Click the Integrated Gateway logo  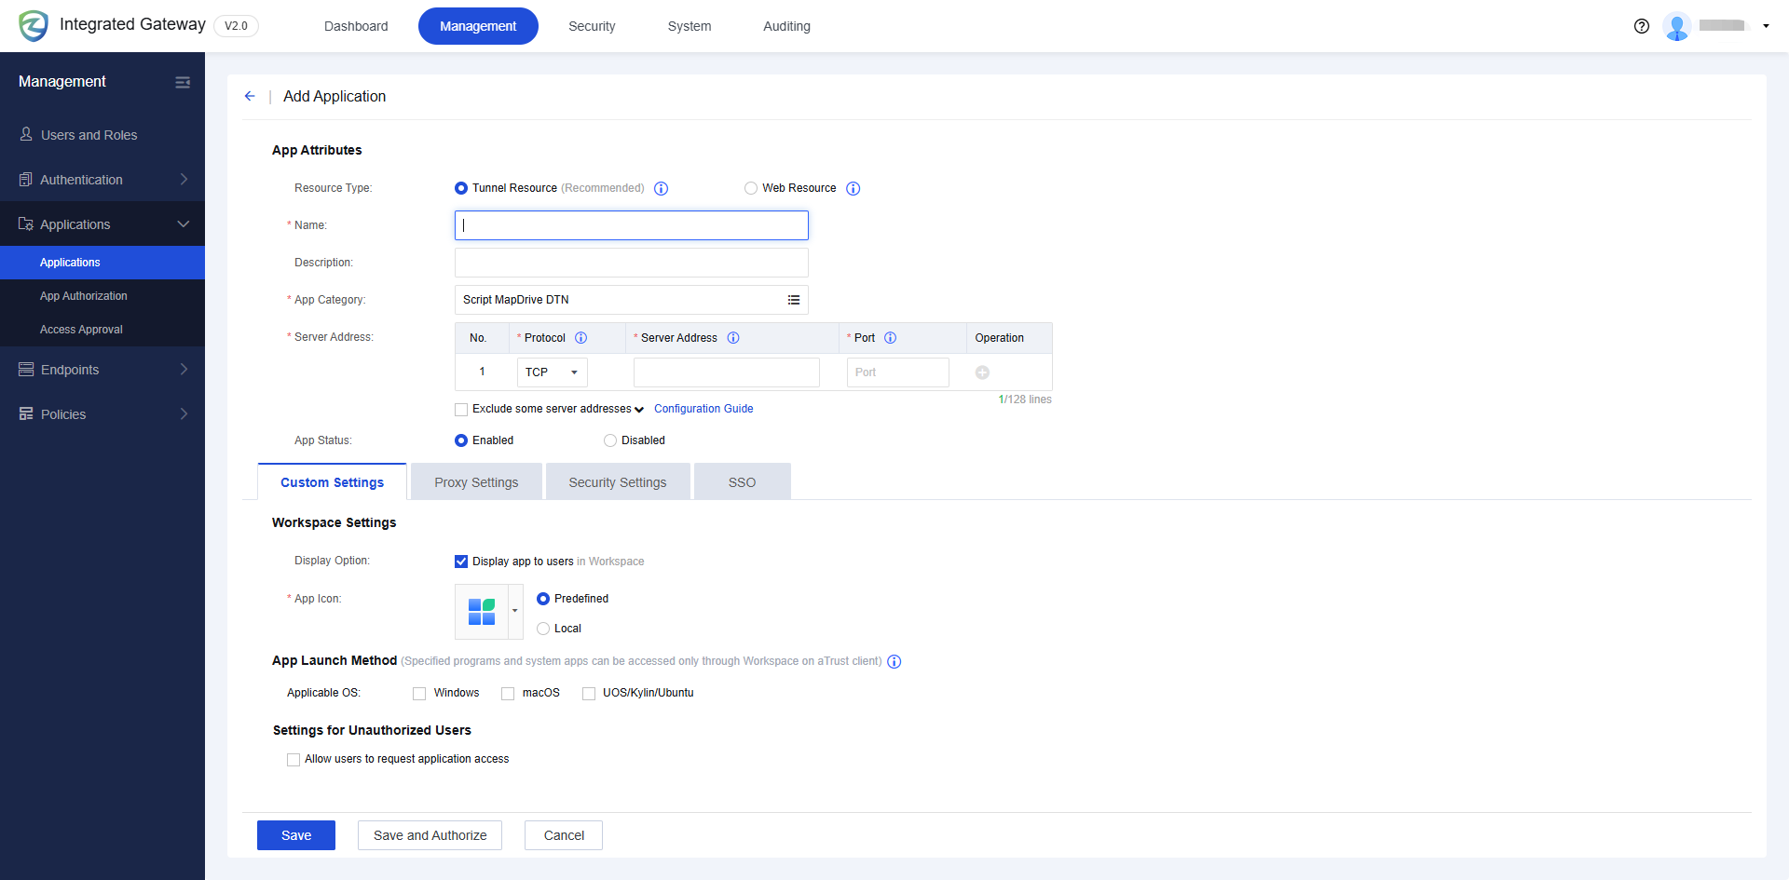tap(34, 25)
